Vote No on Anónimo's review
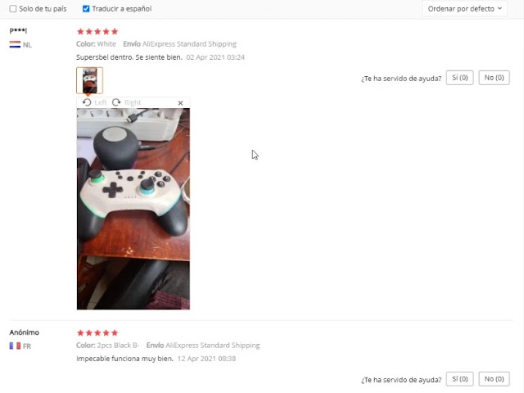This screenshot has width=524, height=393. pos(494,379)
